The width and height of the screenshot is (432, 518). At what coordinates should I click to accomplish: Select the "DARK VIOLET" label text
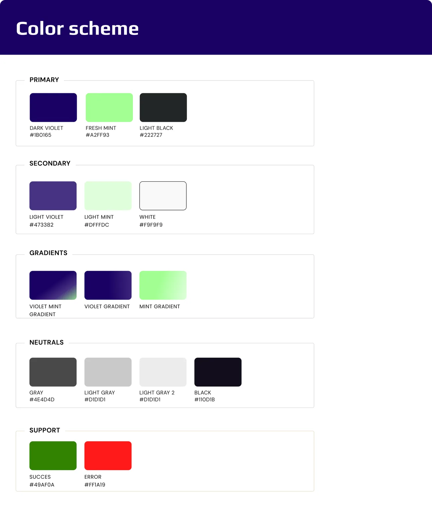coord(47,128)
